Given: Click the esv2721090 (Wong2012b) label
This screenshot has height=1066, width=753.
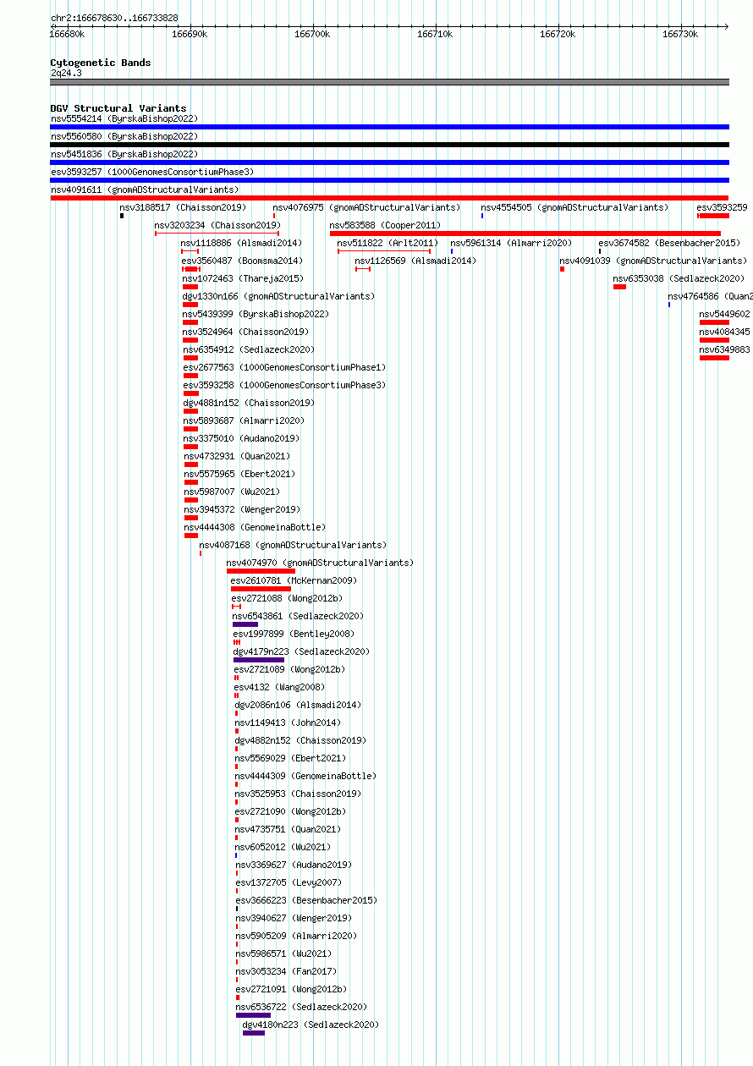Looking at the screenshot, I should [290, 811].
